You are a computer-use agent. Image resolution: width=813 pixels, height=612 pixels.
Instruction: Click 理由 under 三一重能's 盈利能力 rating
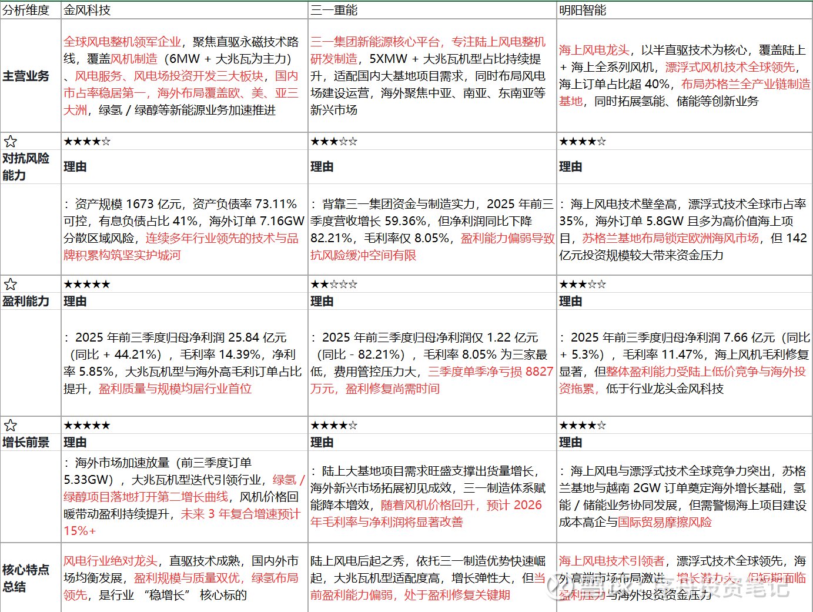(x=322, y=302)
